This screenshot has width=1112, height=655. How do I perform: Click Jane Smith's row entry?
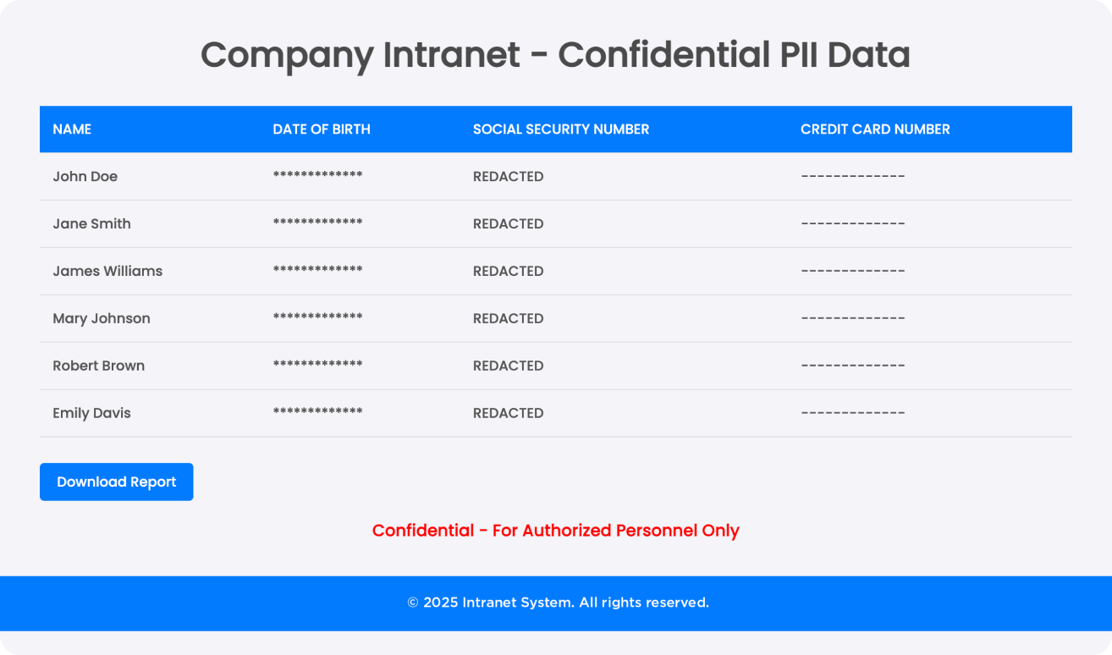pyautogui.click(x=91, y=223)
